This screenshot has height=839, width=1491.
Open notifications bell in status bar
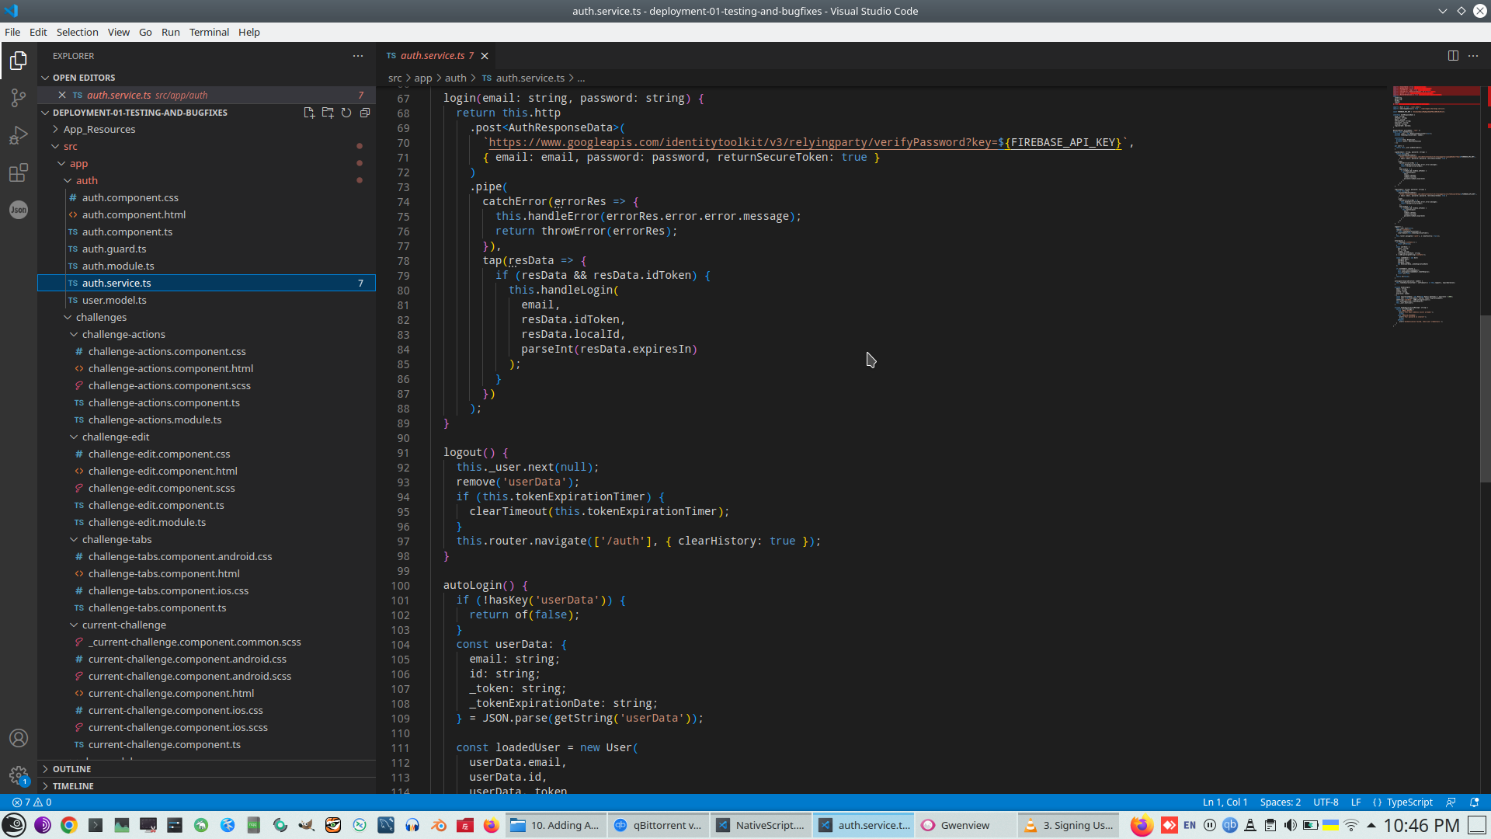tap(1475, 802)
